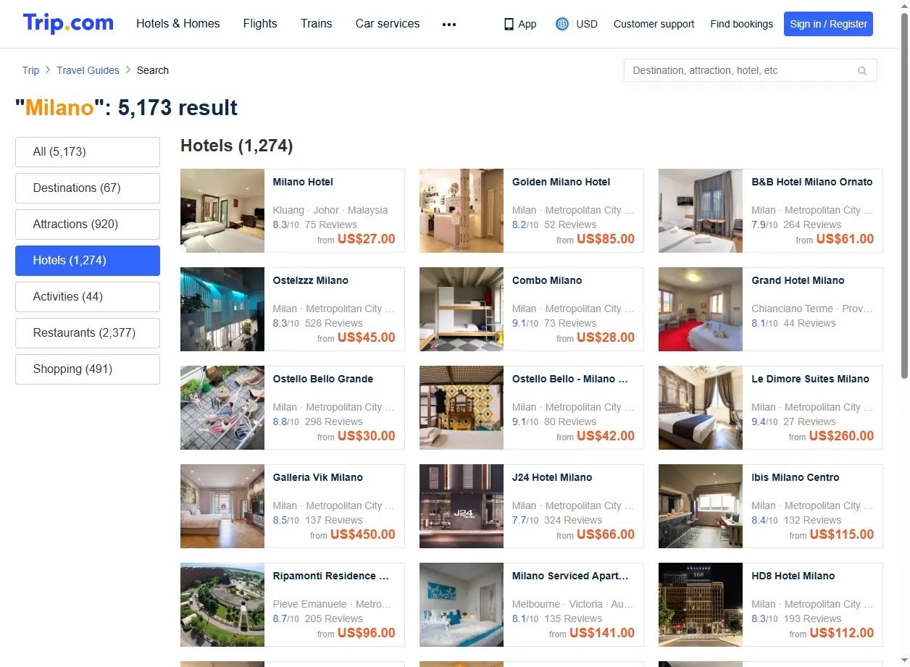Click Milano Hotel title

pyautogui.click(x=303, y=182)
